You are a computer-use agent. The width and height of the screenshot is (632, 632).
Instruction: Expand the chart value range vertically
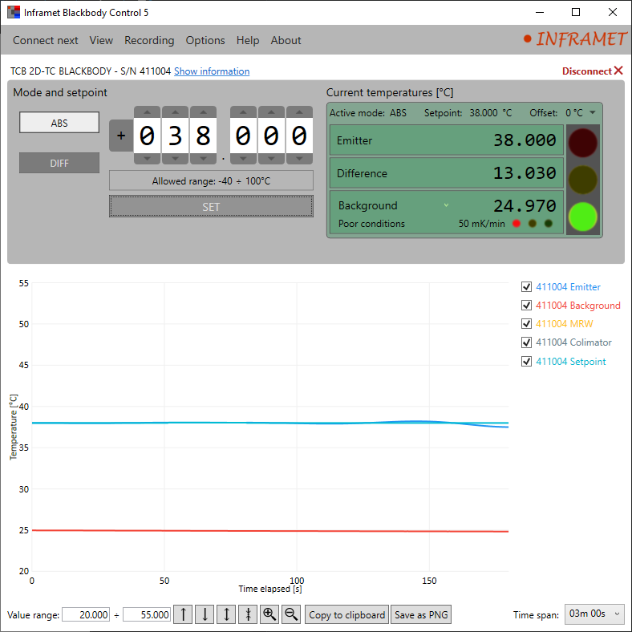pos(226,614)
